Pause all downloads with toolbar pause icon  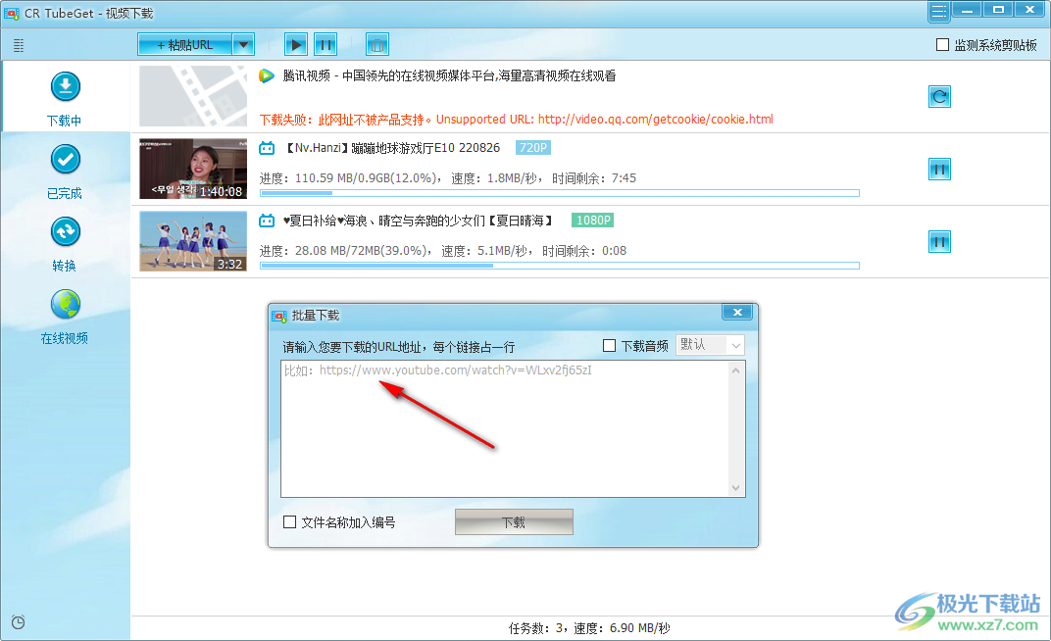[325, 45]
